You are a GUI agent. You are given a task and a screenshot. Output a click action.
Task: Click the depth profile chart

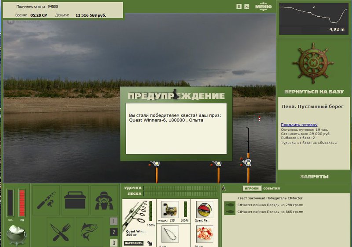click(x=314, y=18)
